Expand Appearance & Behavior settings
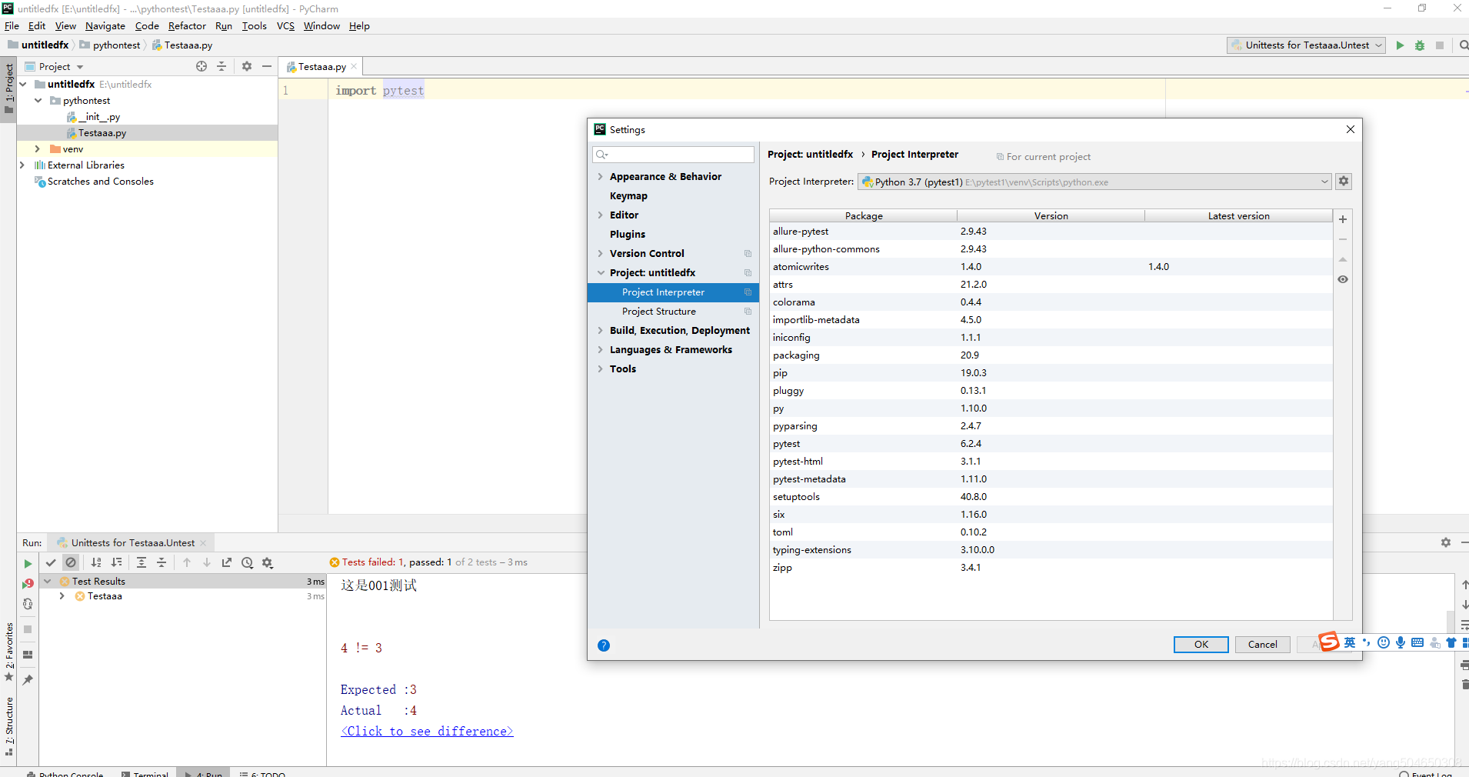Image resolution: width=1469 pixels, height=777 pixels. point(601,176)
